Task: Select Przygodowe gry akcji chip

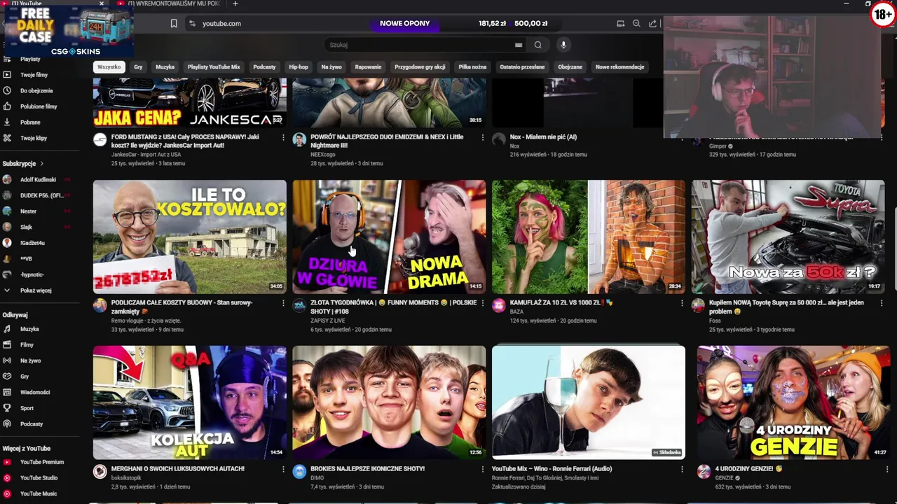Action: 420,67
